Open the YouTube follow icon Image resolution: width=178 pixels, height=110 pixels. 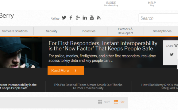(92, 17)
